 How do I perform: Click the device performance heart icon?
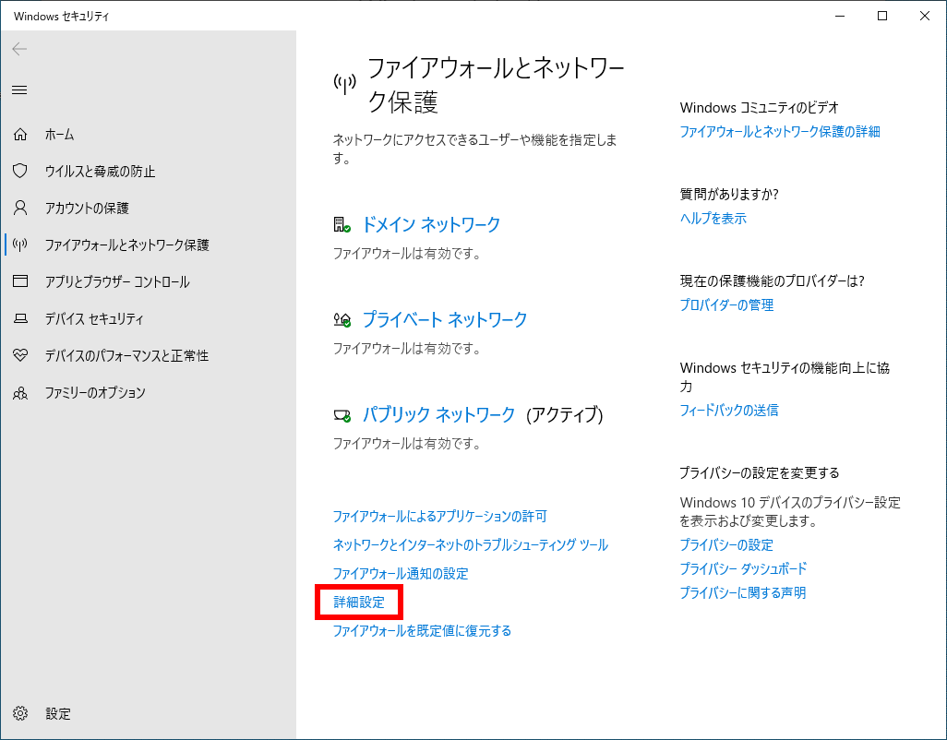coord(20,355)
